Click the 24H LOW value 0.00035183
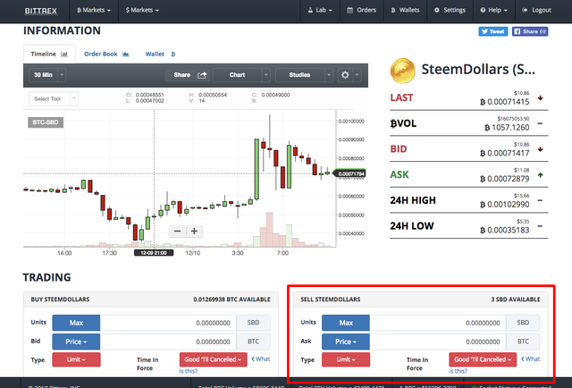This screenshot has height=388, width=572. coord(505,230)
